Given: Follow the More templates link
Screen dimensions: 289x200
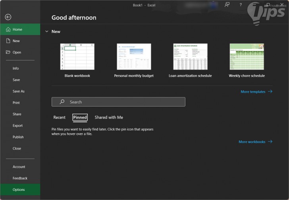Looking at the screenshot, I should click(256, 91).
